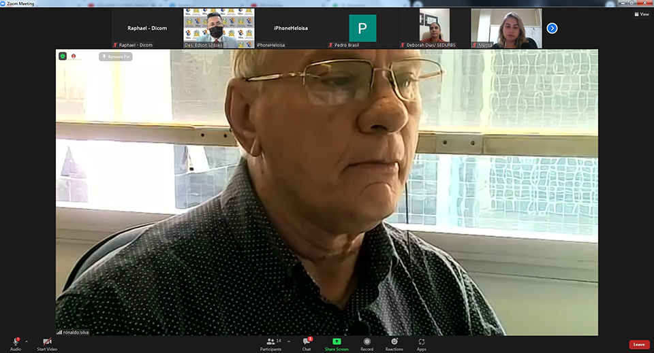Click the green Share Screen icon
Viewport: 654px width, 353px height.
[x=337, y=341]
